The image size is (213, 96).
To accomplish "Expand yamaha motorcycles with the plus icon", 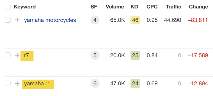I will pyautogui.click(x=17, y=20).
